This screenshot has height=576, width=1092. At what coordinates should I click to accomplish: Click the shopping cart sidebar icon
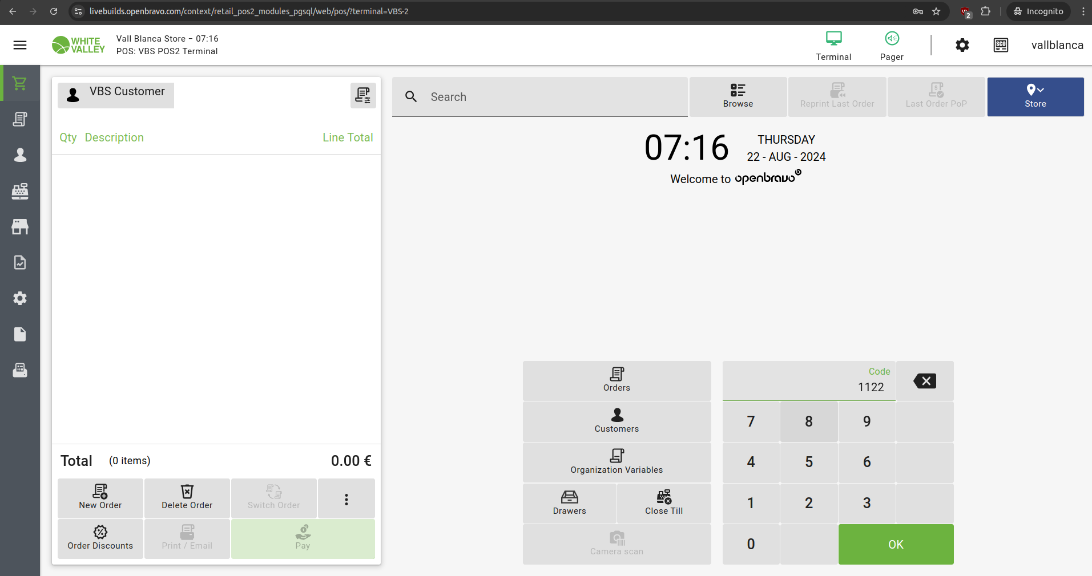(x=20, y=84)
